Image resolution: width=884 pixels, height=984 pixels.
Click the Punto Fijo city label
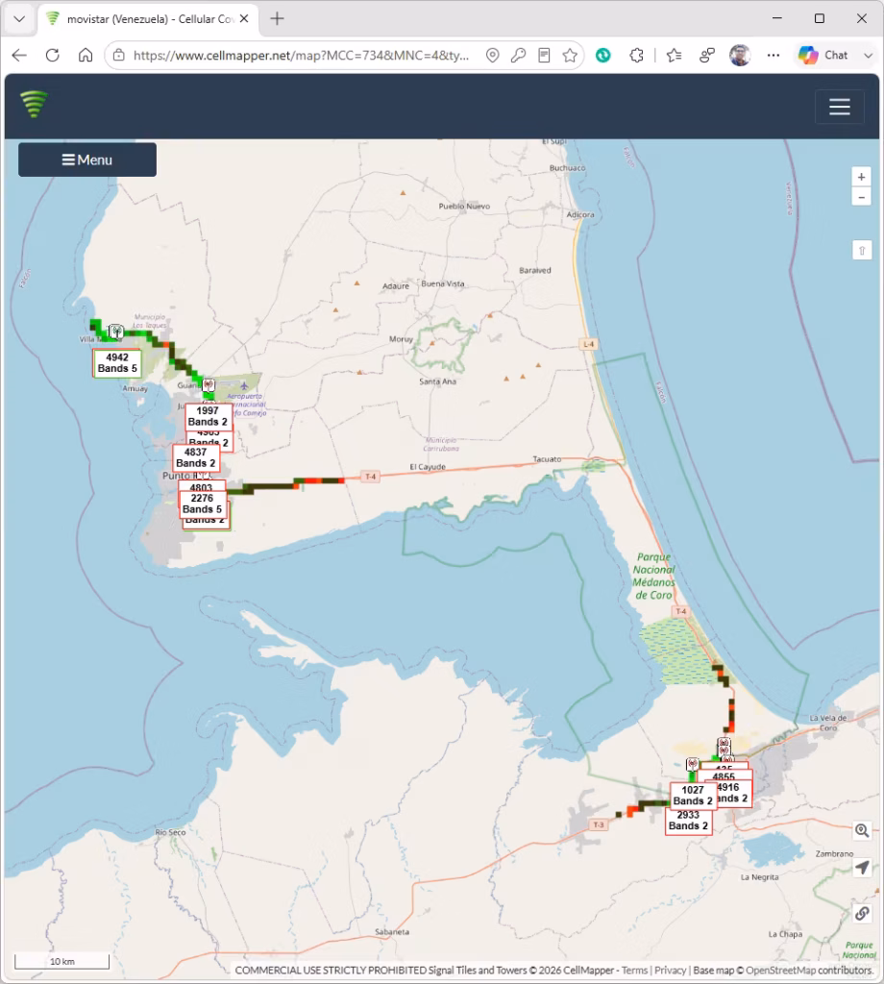click(186, 476)
